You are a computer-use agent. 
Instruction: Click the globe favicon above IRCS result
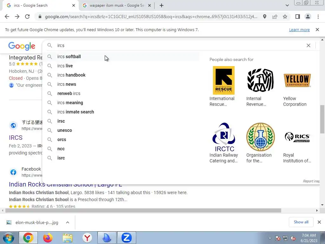tap(13, 125)
